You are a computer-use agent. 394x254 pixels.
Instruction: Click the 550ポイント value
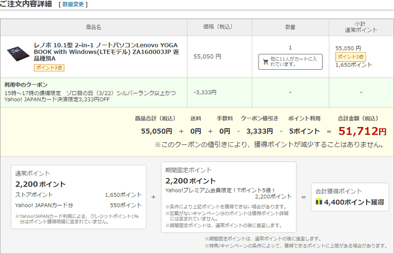(126, 205)
